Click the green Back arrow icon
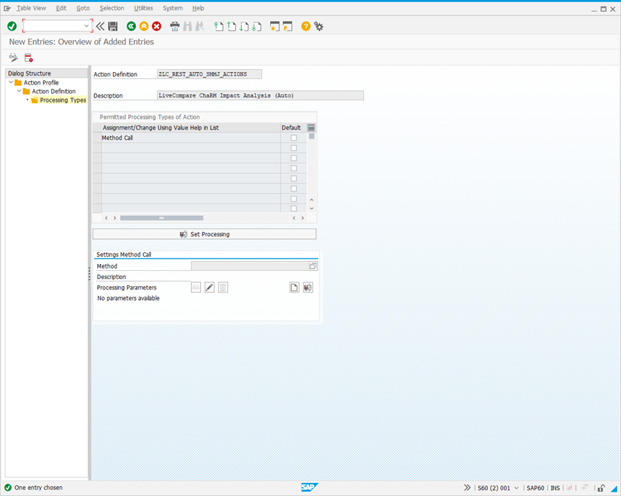 (131, 26)
